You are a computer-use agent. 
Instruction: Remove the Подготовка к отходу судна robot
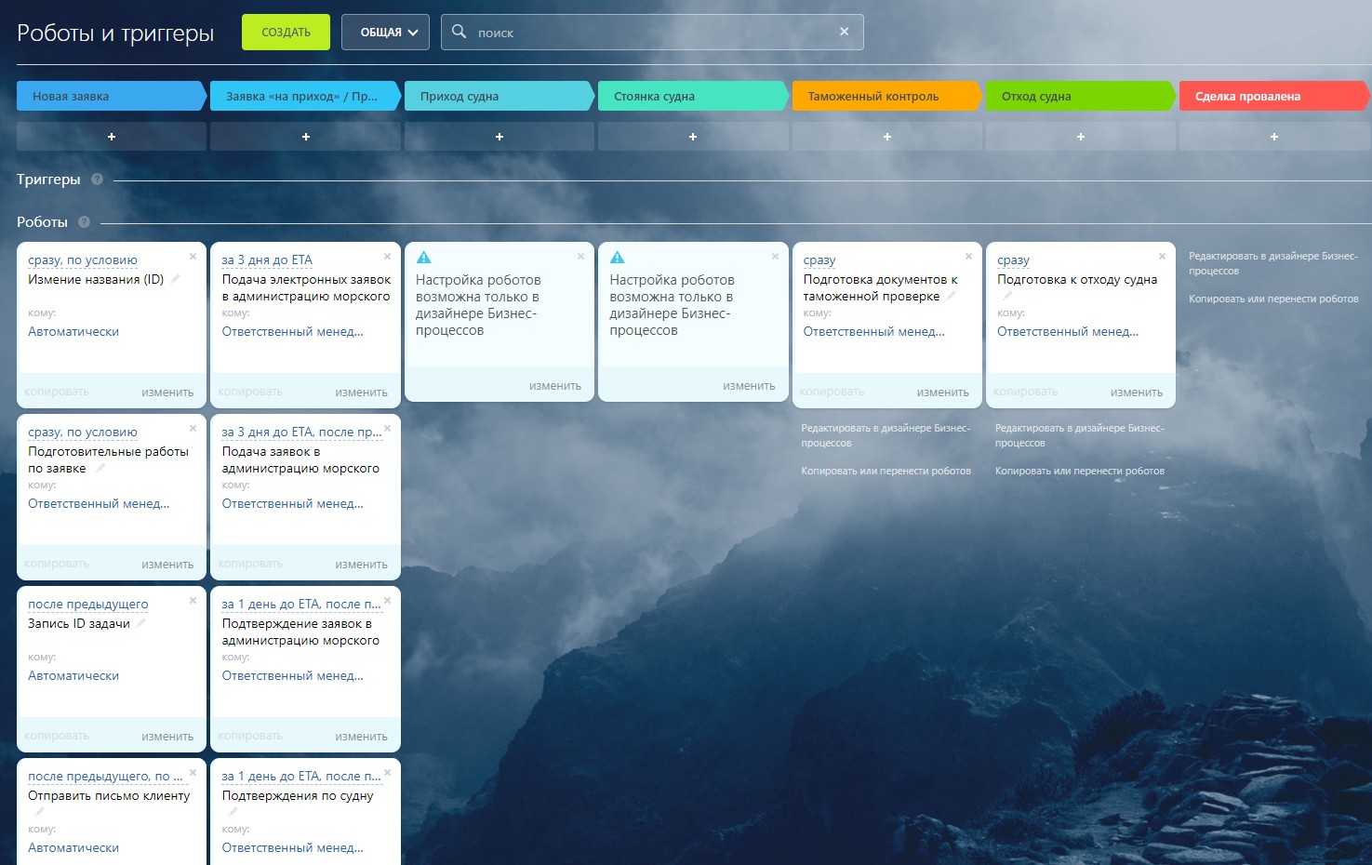coord(1162,257)
